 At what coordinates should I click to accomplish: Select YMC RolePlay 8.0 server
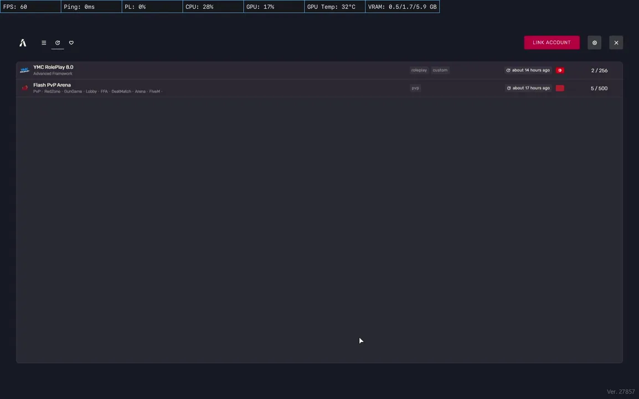pyautogui.click(x=319, y=70)
